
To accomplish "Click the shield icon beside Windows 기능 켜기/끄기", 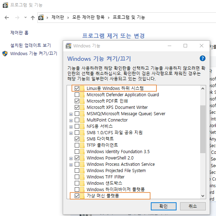I will click(5, 54).
